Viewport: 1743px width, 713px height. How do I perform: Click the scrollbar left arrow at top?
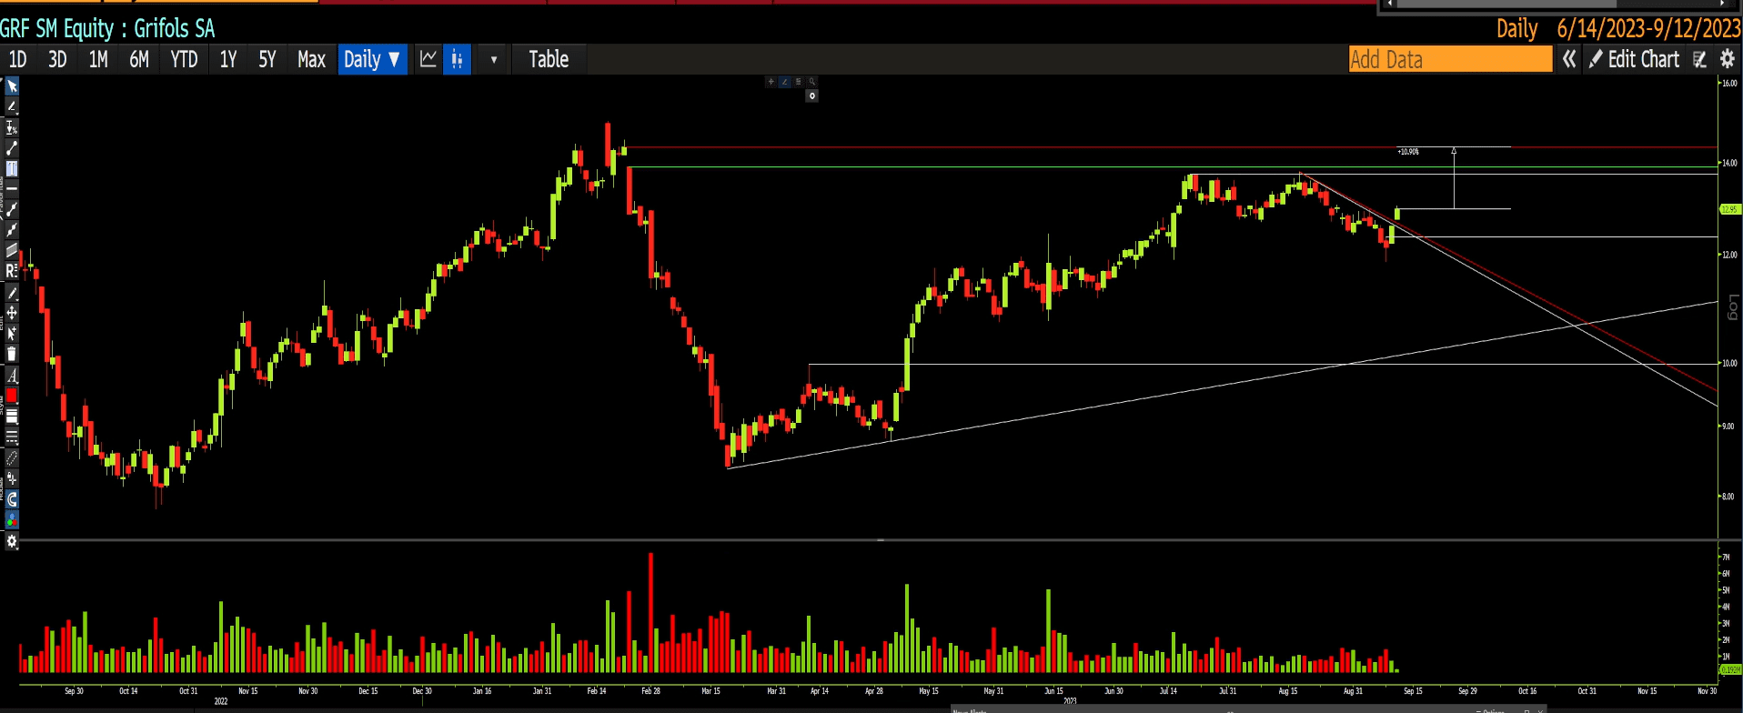coord(1390,4)
